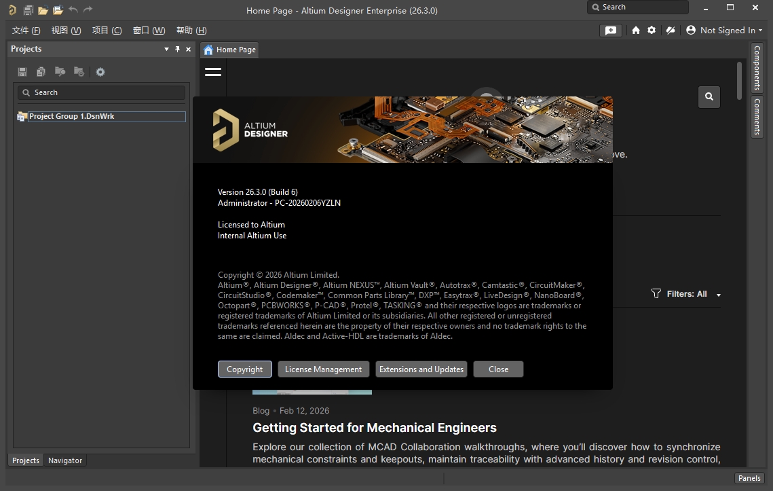Viewport: 773px width, 491px height.
Task: Toggle comment visibility with crossed-out icon
Action: coord(670,30)
